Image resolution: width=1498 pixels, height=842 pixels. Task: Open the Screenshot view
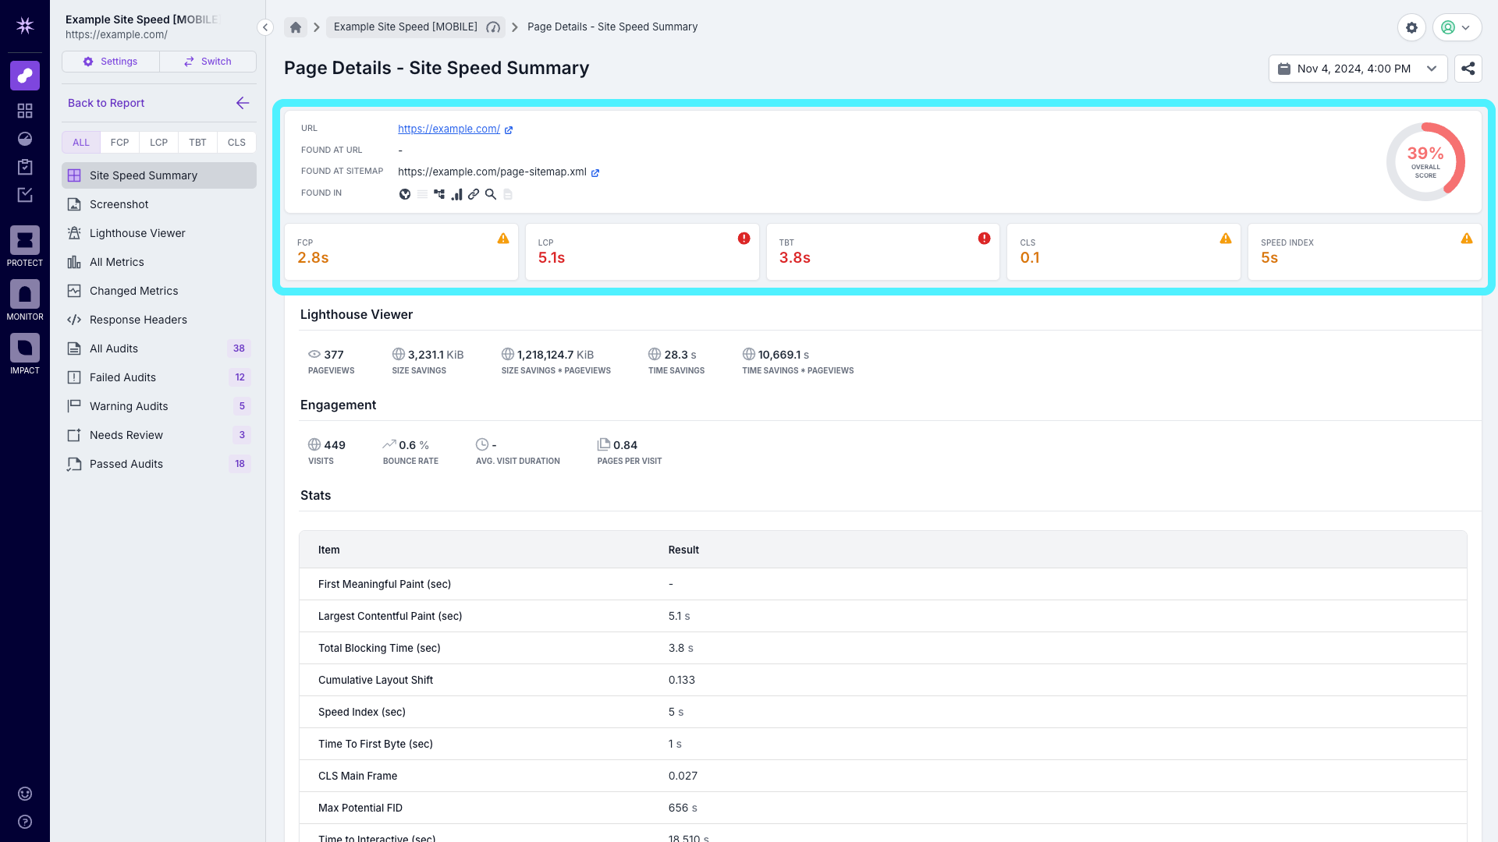(159, 204)
